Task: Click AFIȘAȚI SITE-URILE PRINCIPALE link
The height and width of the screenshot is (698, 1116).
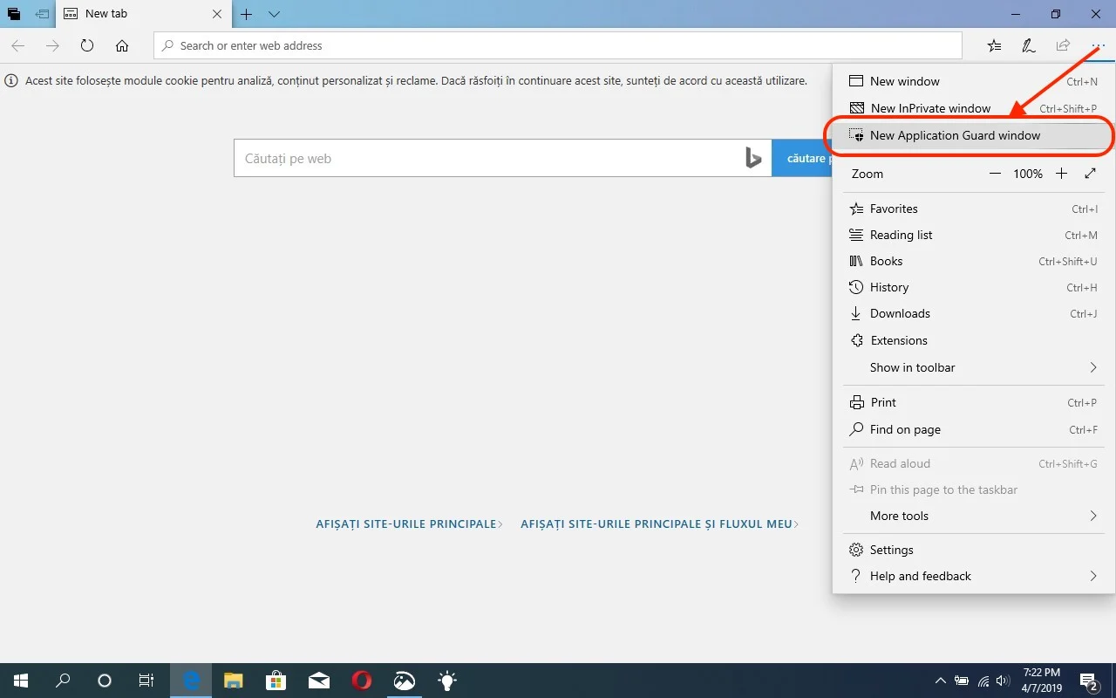Action: point(408,524)
